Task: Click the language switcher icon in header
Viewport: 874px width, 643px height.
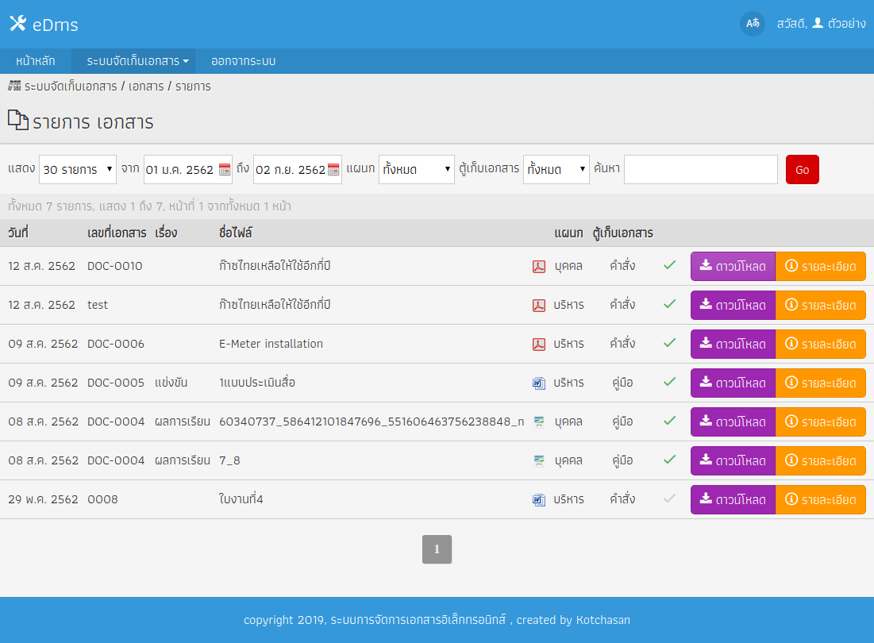Action: point(753,23)
